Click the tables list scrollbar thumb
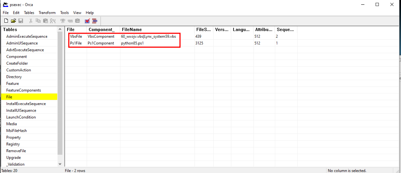This screenshot has width=401, height=173. pyautogui.click(x=60, y=94)
